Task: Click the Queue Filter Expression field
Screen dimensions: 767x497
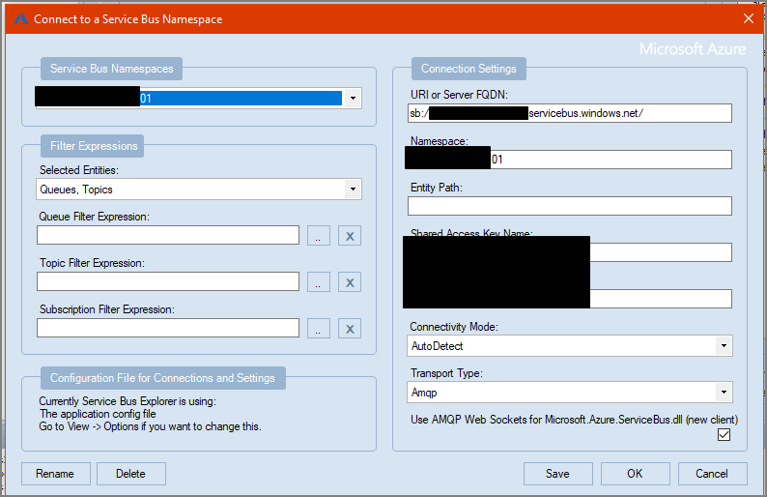Action: (x=168, y=235)
